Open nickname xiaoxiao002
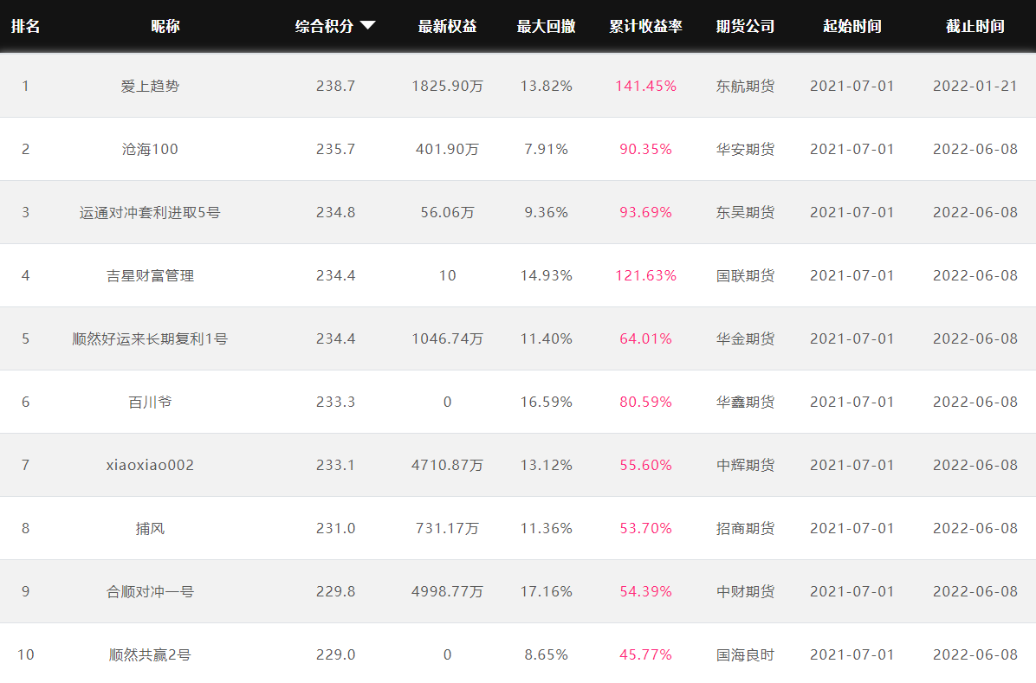This screenshot has width=1036, height=683. click(x=150, y=465)
